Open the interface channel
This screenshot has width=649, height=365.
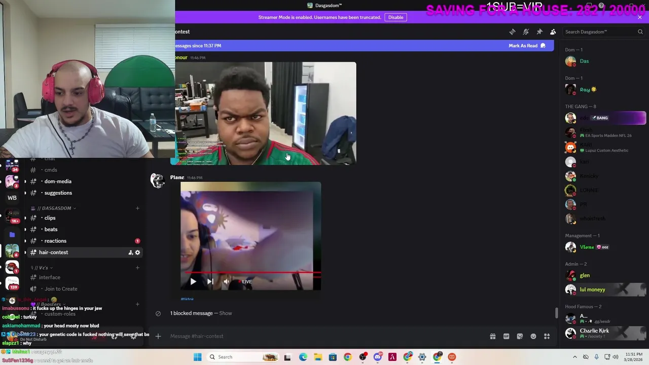tap(50, 277)
